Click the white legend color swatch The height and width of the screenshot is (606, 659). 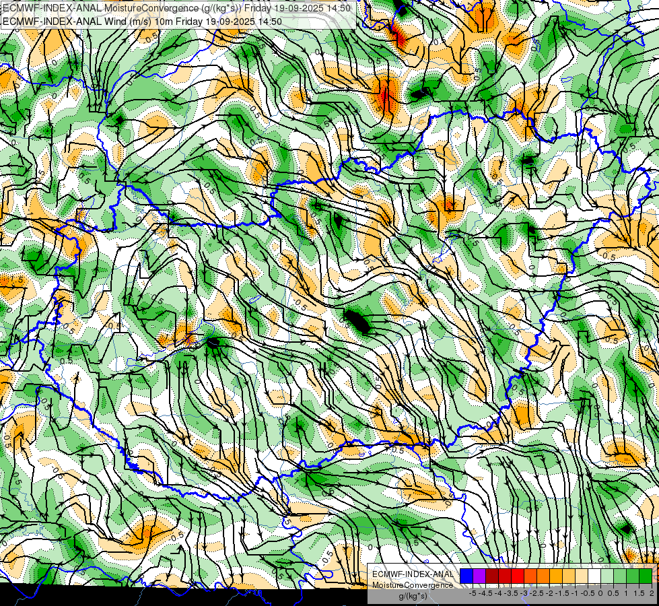tap(594, 576)
